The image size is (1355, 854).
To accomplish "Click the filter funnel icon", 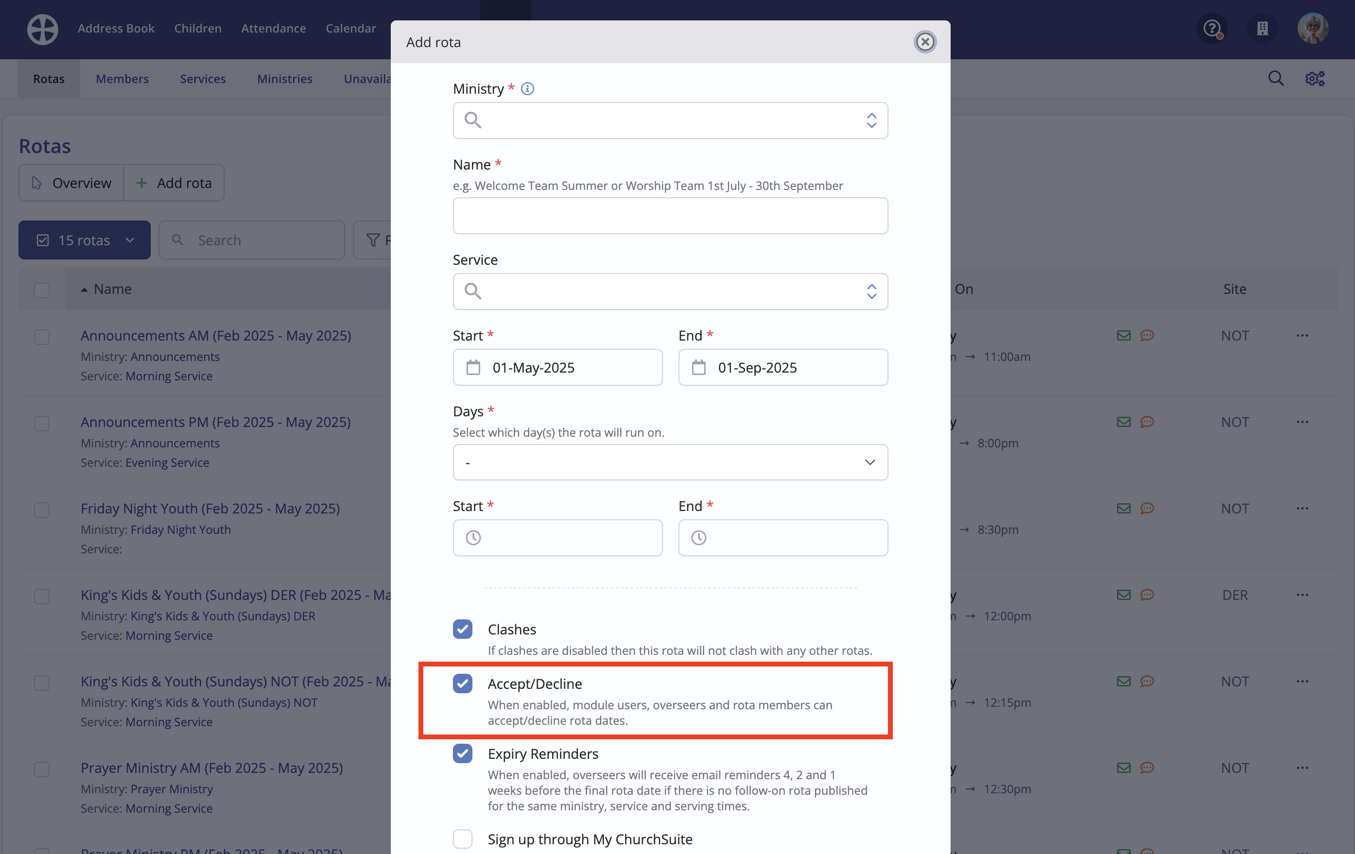I will (x=372, y=240).
